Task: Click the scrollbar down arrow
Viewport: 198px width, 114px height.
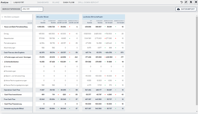Action: tap(197, 111)
